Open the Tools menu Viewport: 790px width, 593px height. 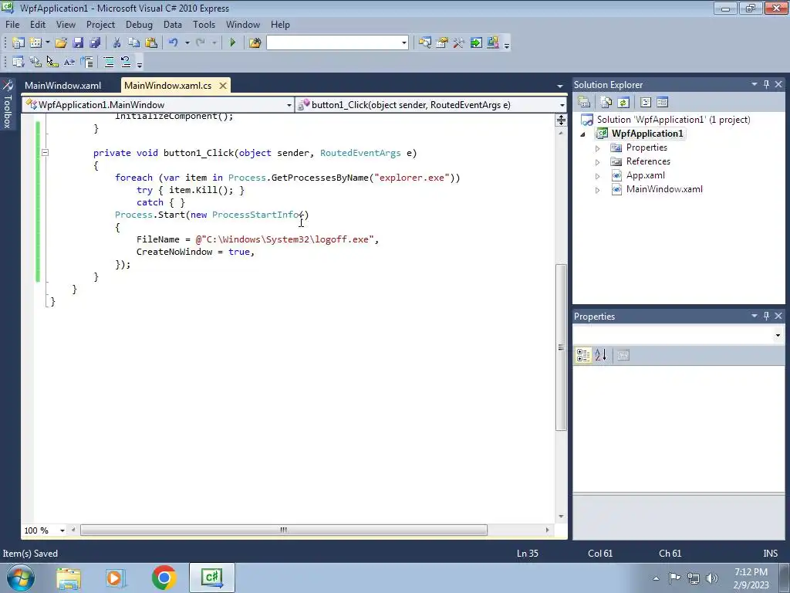point(204,24)
